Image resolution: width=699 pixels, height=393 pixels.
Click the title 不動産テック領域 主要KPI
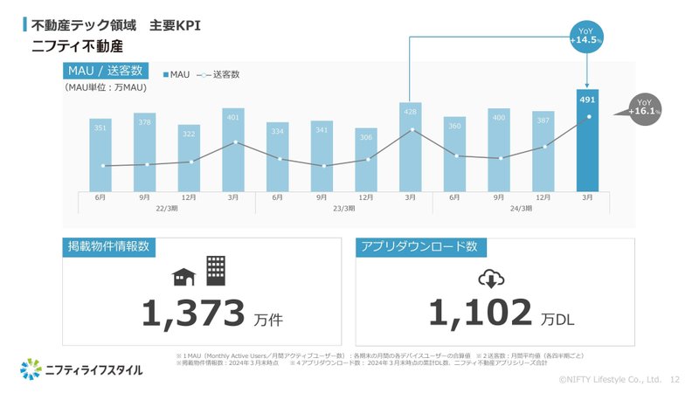pyautogui.click(x=116, y=25)
